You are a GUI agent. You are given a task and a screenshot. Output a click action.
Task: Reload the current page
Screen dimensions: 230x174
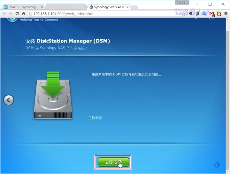(17, 14)
